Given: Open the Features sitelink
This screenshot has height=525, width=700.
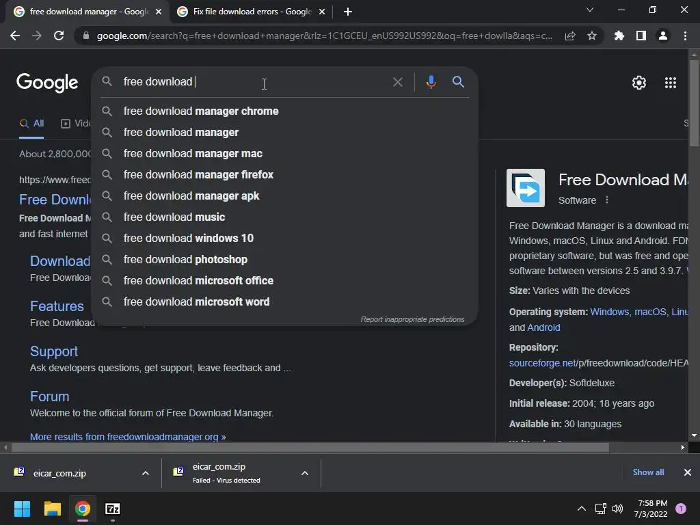Looking at the screenshot, I should click(x=57, y=306).
